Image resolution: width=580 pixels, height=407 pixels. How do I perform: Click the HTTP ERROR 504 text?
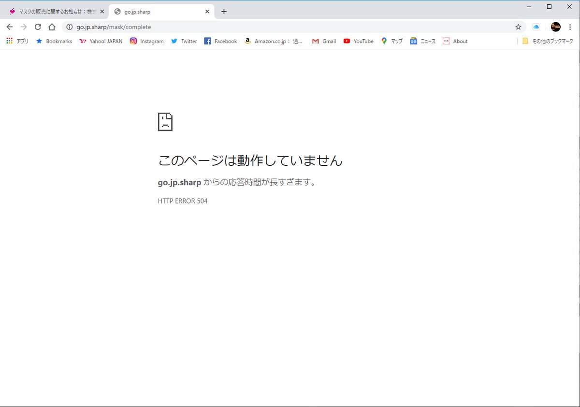(183, 201)
